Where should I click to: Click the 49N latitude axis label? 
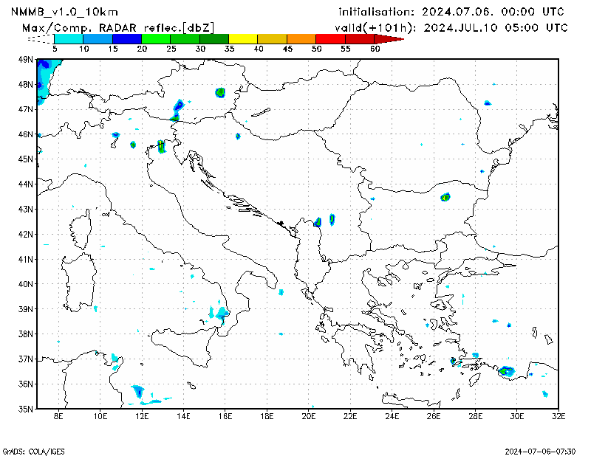point(25,60)
